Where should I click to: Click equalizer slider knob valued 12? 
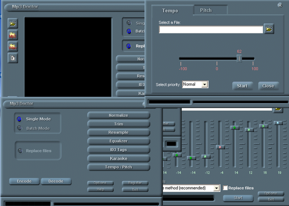[x=249, y=130]
